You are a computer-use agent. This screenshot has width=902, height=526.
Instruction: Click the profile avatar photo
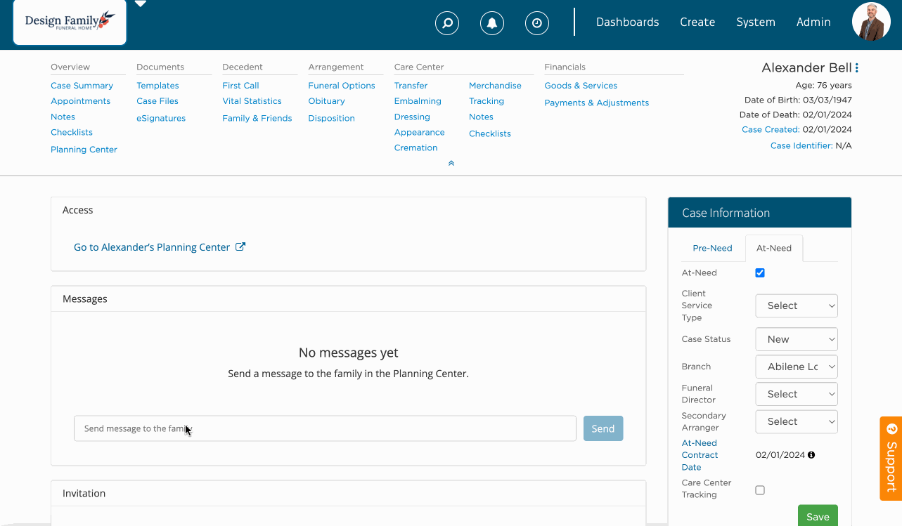(871, 22)
